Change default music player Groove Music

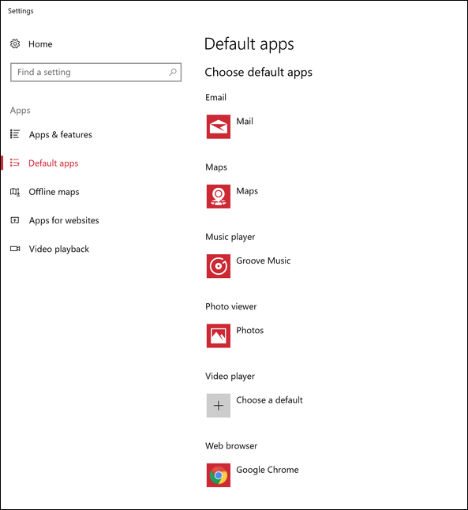point(263,261)
